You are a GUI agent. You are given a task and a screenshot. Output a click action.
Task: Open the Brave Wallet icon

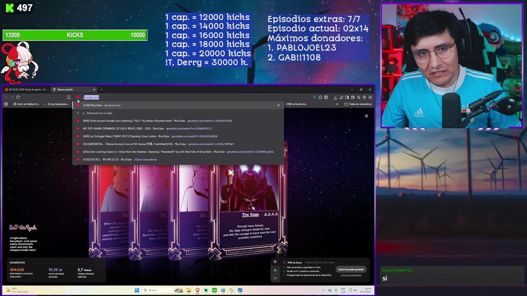353,97
